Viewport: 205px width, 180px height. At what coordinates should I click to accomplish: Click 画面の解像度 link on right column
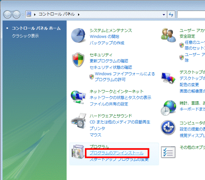[x=192, y=91]
